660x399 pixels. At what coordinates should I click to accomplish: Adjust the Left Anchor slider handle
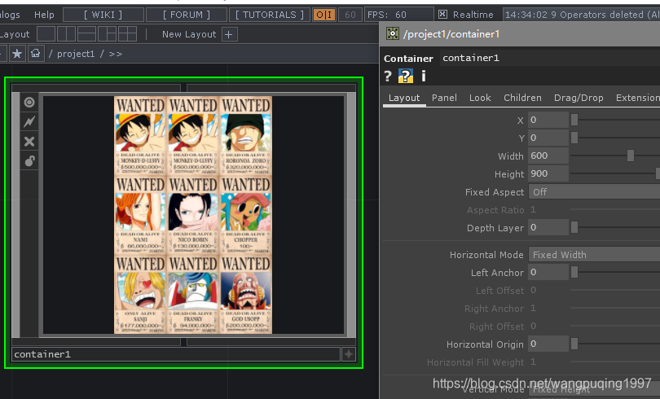tap(574, 273)
